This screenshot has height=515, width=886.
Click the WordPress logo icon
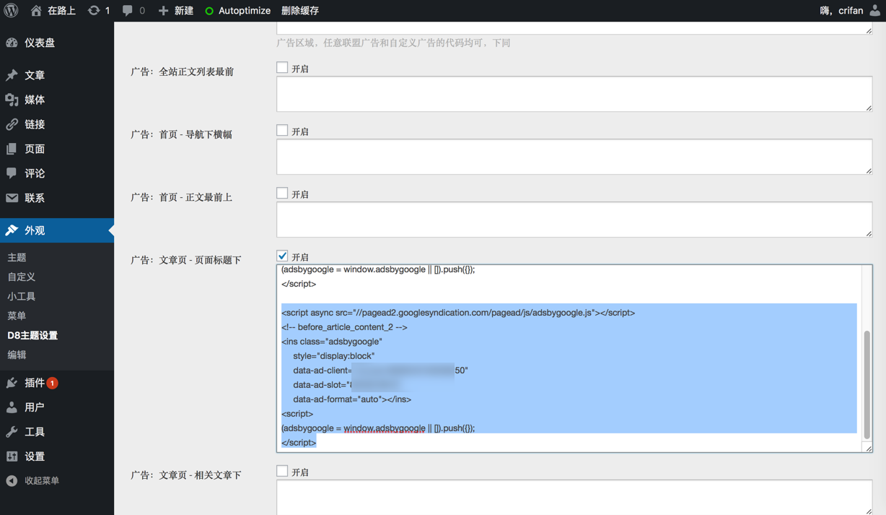click(x=12, y=10)
